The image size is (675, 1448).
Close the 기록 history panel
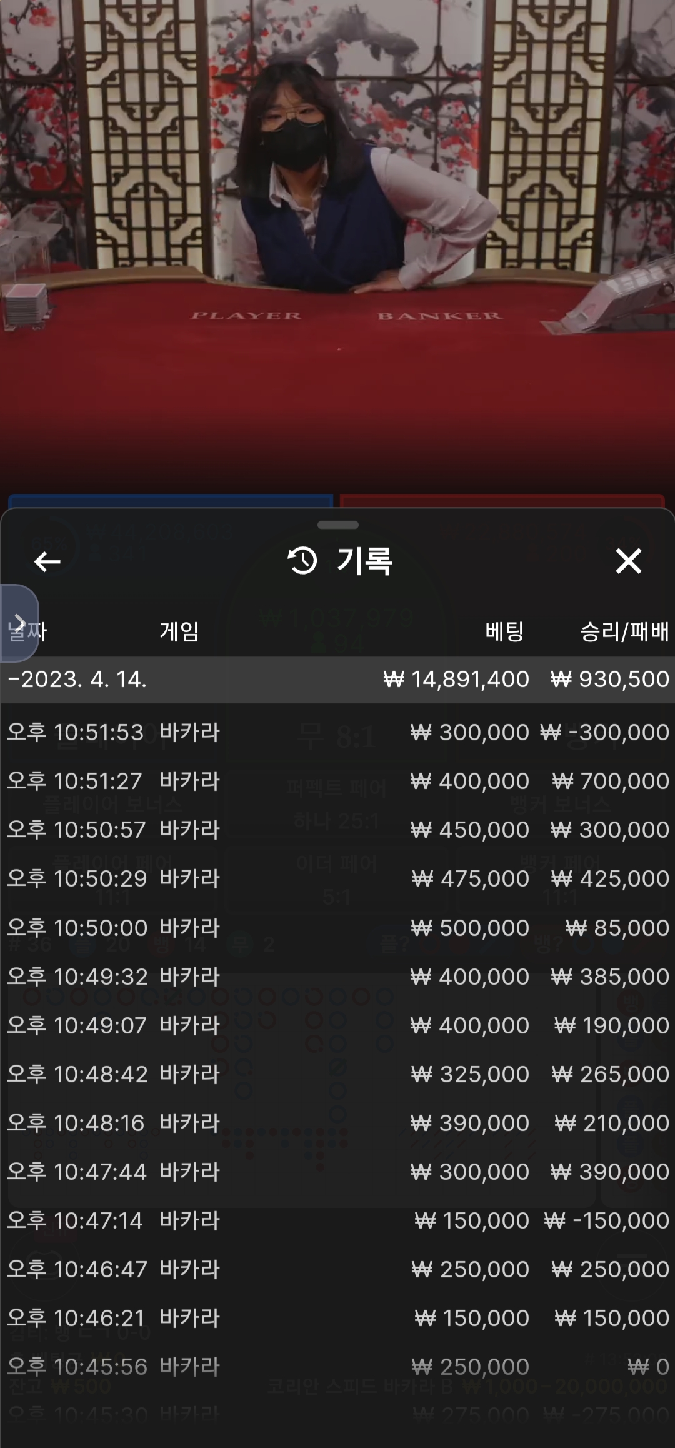pyautogui.click(x=628, y=561)
